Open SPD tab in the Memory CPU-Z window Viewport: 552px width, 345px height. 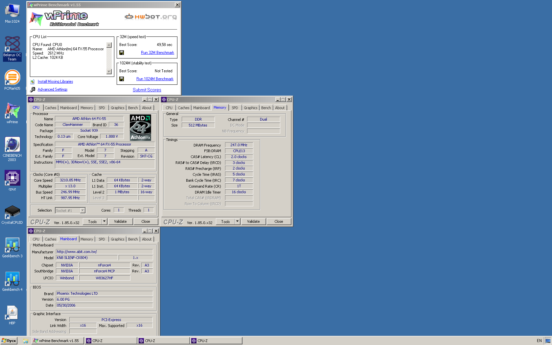tap(235, 108)
